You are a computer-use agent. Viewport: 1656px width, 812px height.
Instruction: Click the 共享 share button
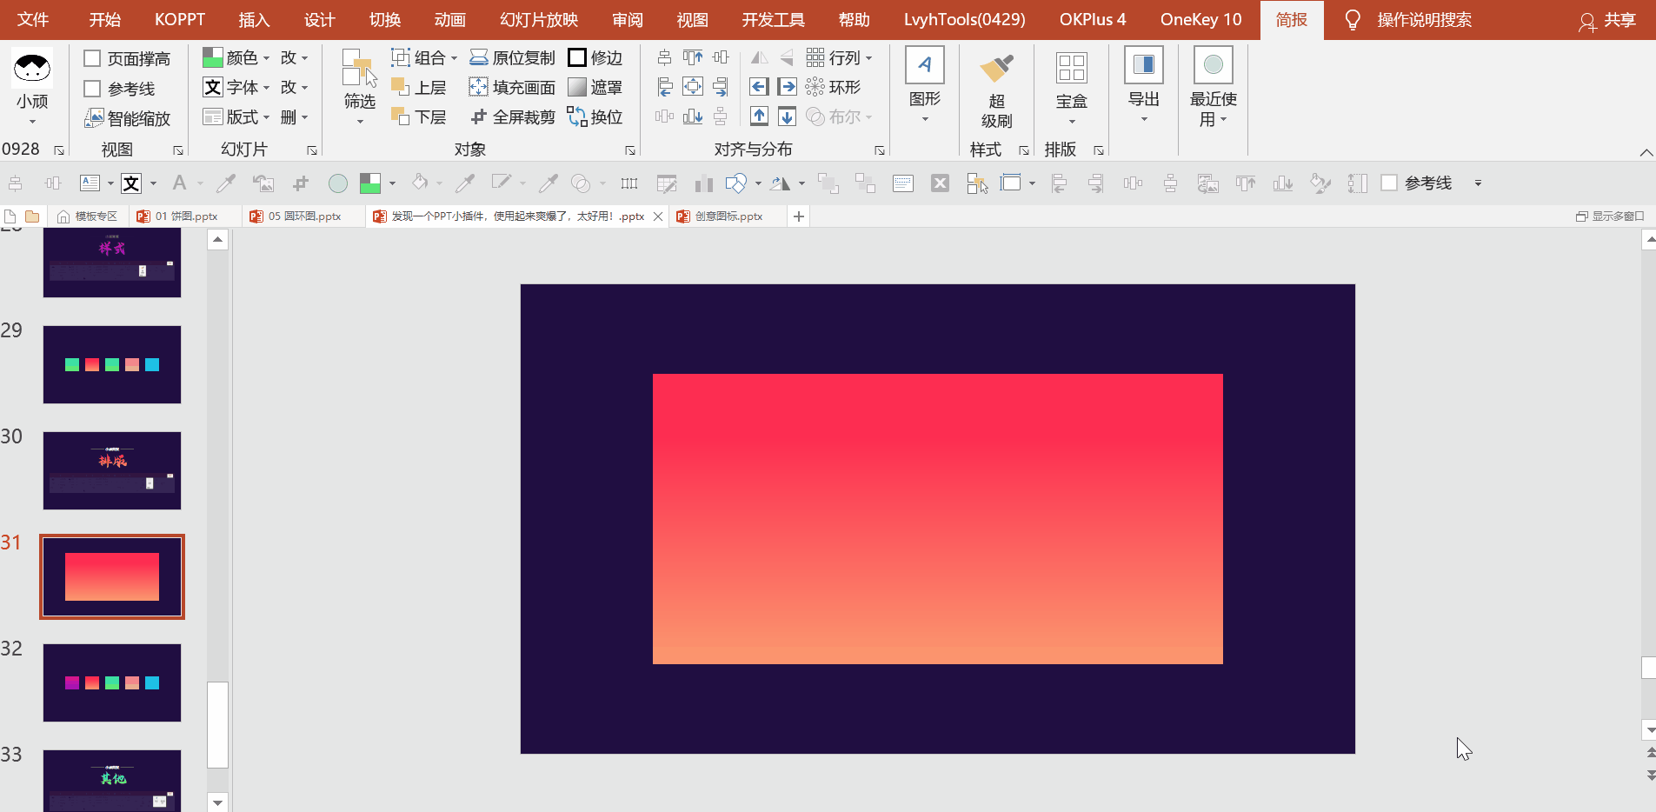(1608, 20)
